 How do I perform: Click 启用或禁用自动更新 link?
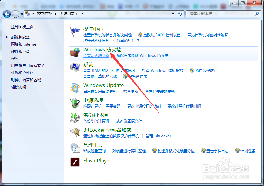pos(100,91)
